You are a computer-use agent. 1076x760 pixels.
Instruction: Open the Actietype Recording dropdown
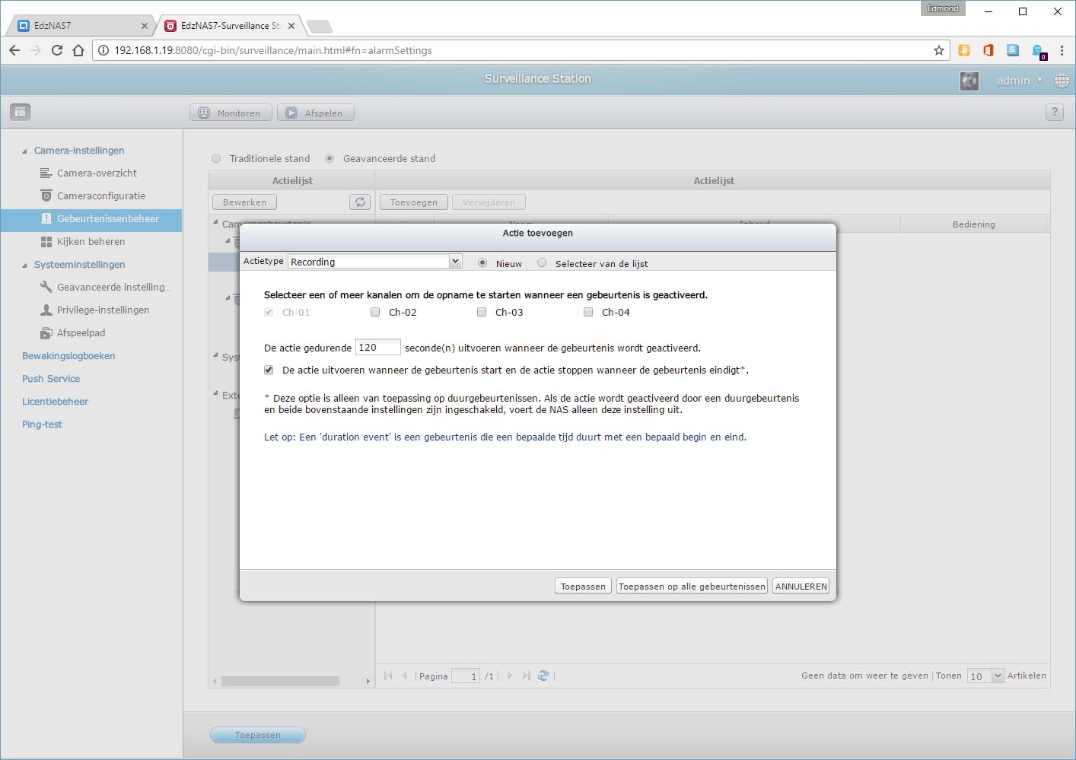[x=375, y=261]
